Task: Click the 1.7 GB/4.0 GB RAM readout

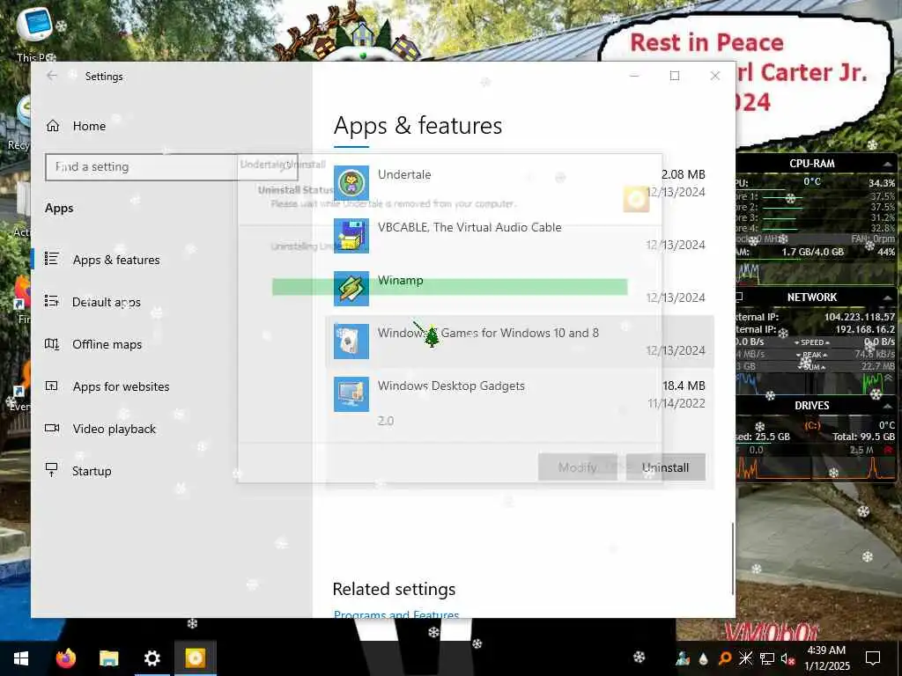Action: tap(812, 252)
